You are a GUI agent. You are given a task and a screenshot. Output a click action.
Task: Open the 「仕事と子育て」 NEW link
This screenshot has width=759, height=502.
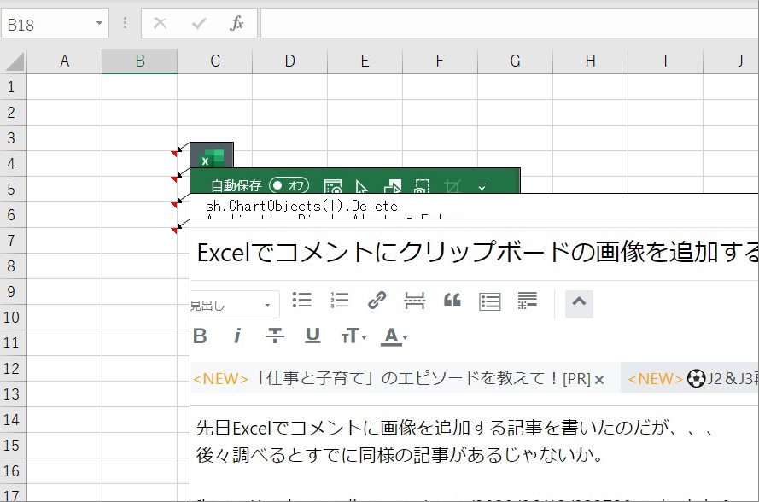392,378
